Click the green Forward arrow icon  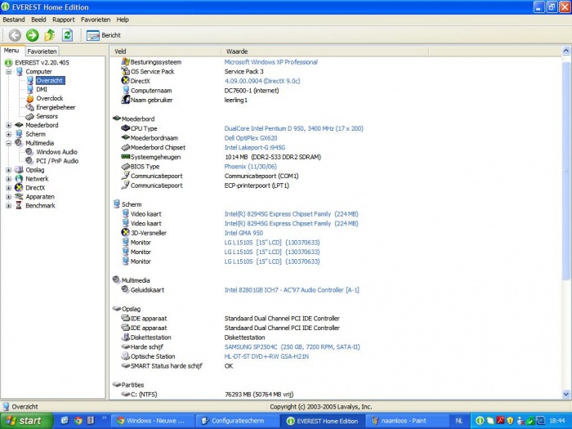pos(32,35)
